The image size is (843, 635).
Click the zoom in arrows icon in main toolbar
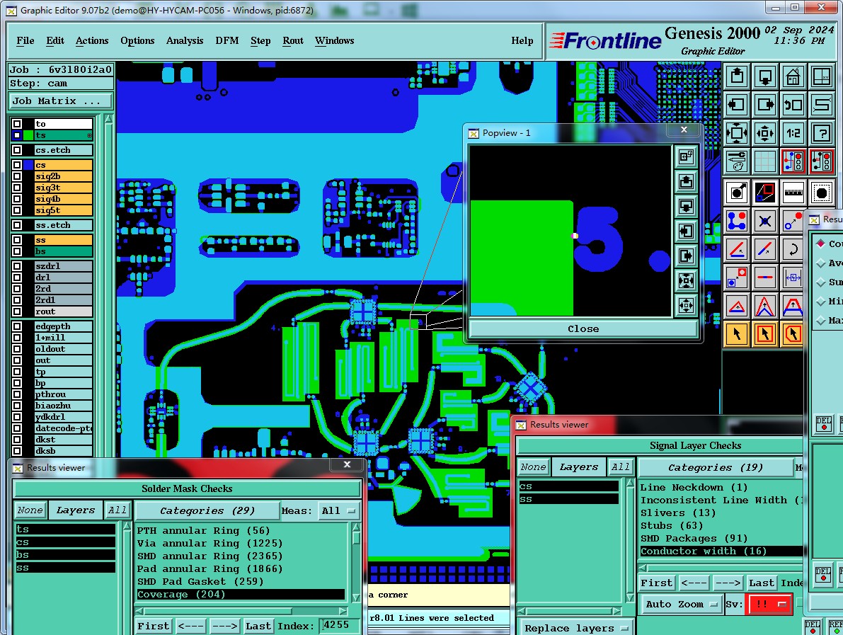pyautogui.click(x=737, y=132)
